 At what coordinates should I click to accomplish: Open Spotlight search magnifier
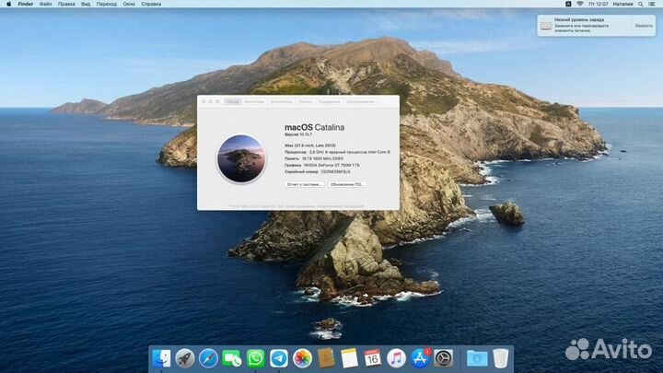(641, 4)
